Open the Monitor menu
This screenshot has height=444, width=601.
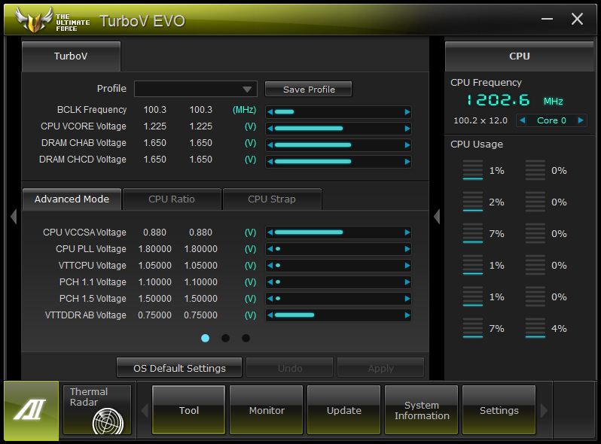point(267,410)
